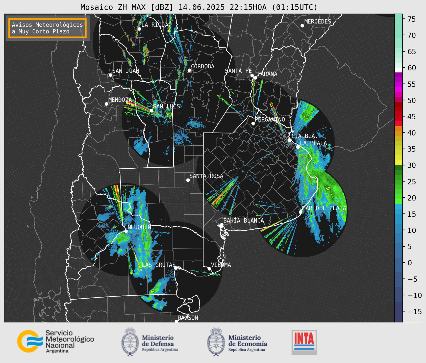Screen dimensions: 426x363
Task: Click the VIEDMA label
Action: [221, 265]
